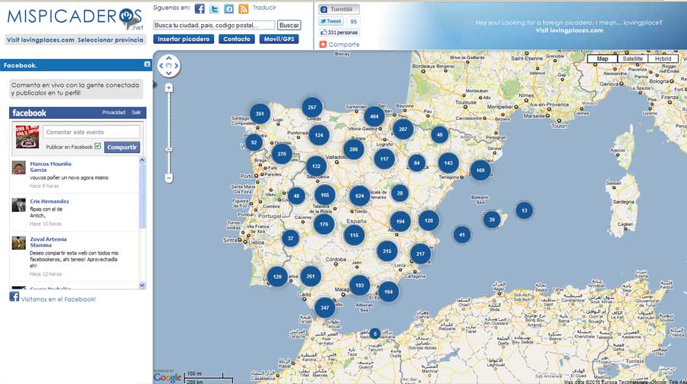Switch map to Hybrid view
This screenshot has width=687, height=384.
[663, 58]
